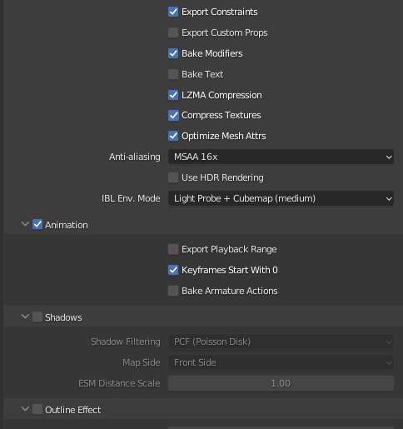
Task: Enable the Shadows panel checkbox
Action: click(37, 317)
